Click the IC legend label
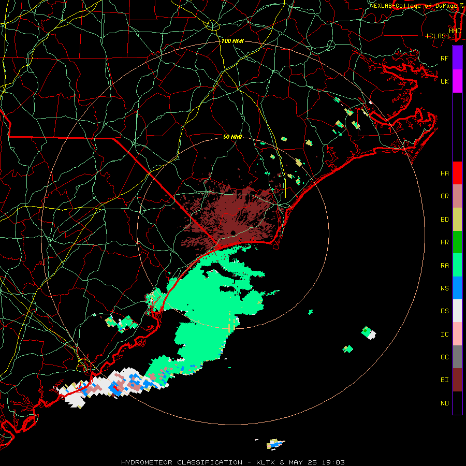Image resolution: width=466 pixels, height=466 pixels. click(x=444, y=334)
